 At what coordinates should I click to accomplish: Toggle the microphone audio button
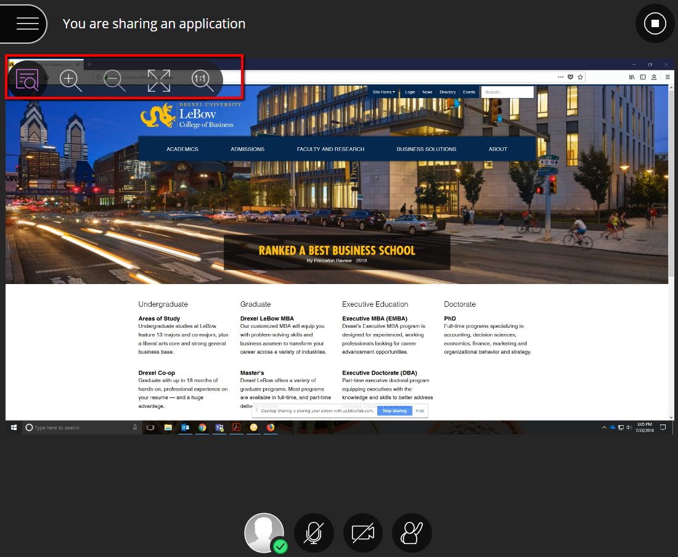coord(314,533)
